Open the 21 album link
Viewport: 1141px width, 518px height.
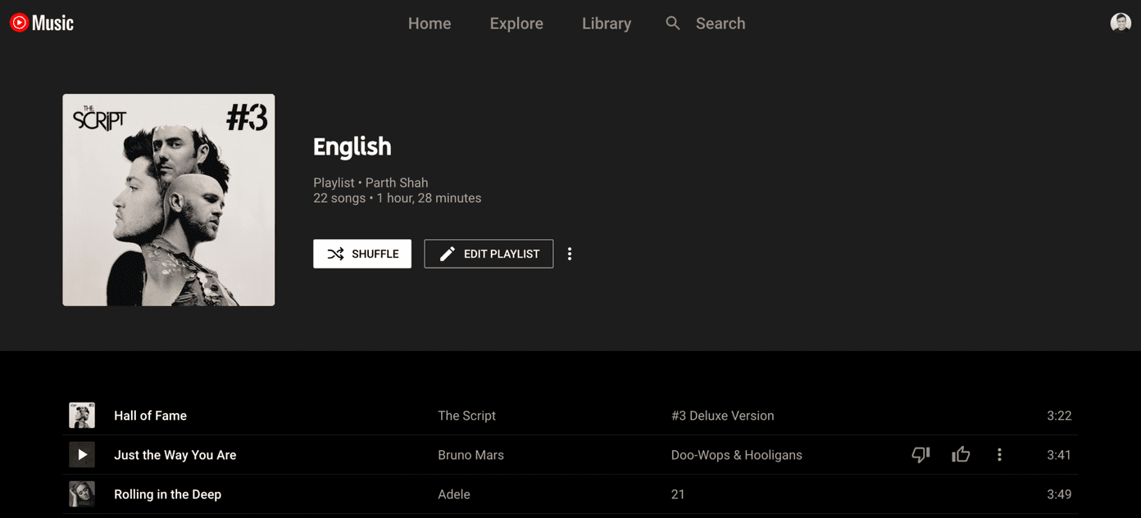pyautogui.click(x=677, y=494)
